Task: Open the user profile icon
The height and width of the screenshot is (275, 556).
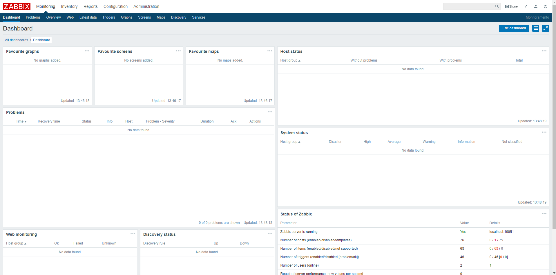Action: coord(535,6)
